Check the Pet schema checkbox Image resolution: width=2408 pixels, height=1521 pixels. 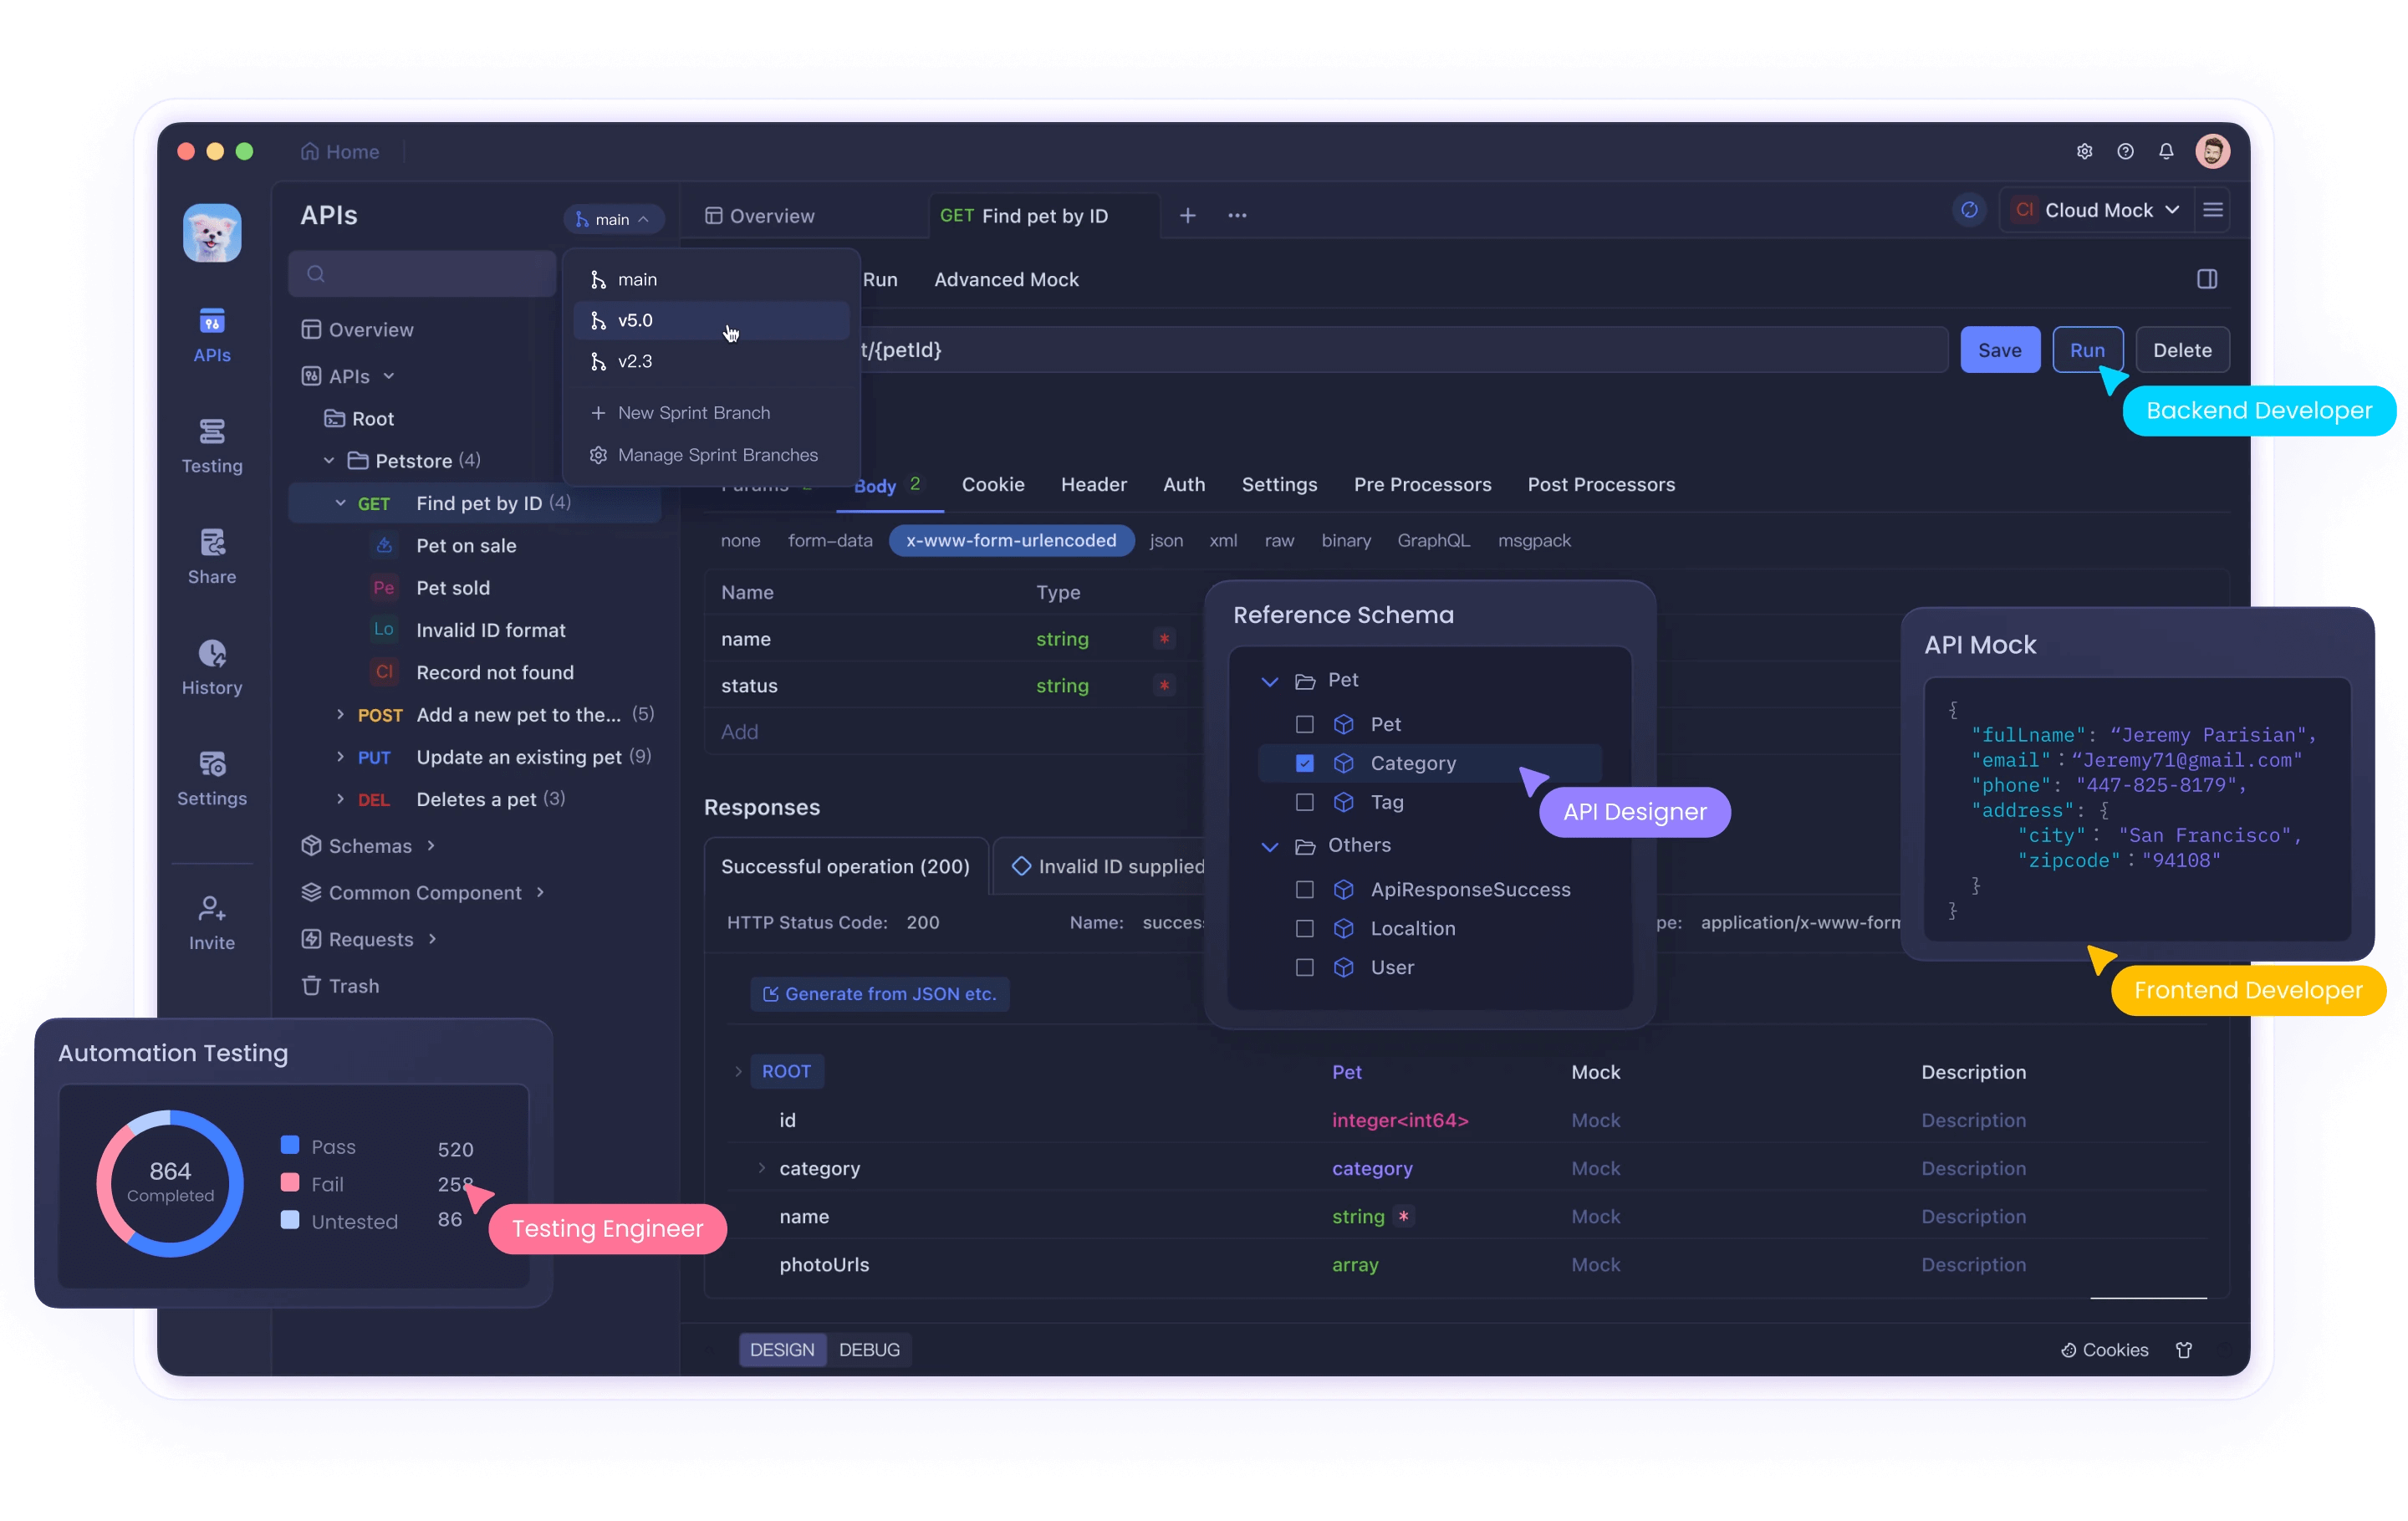pos(1304,723)
